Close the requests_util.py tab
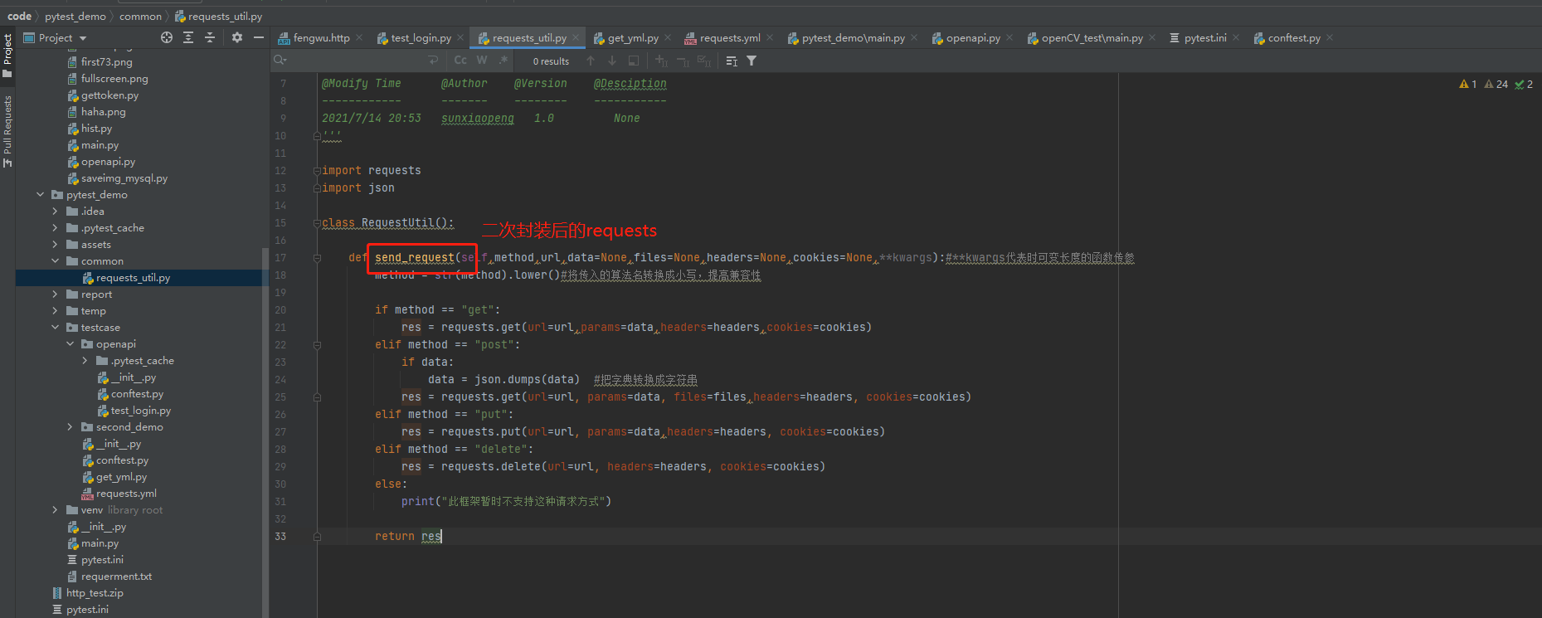The image size is (1542, 618). point(576,38)
